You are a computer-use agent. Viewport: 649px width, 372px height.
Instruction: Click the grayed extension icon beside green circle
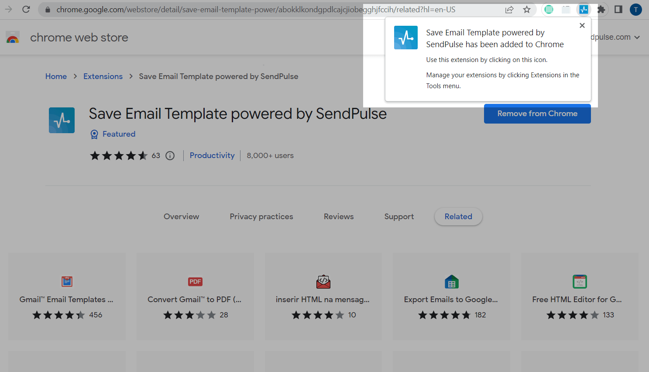tap(566, 9)
